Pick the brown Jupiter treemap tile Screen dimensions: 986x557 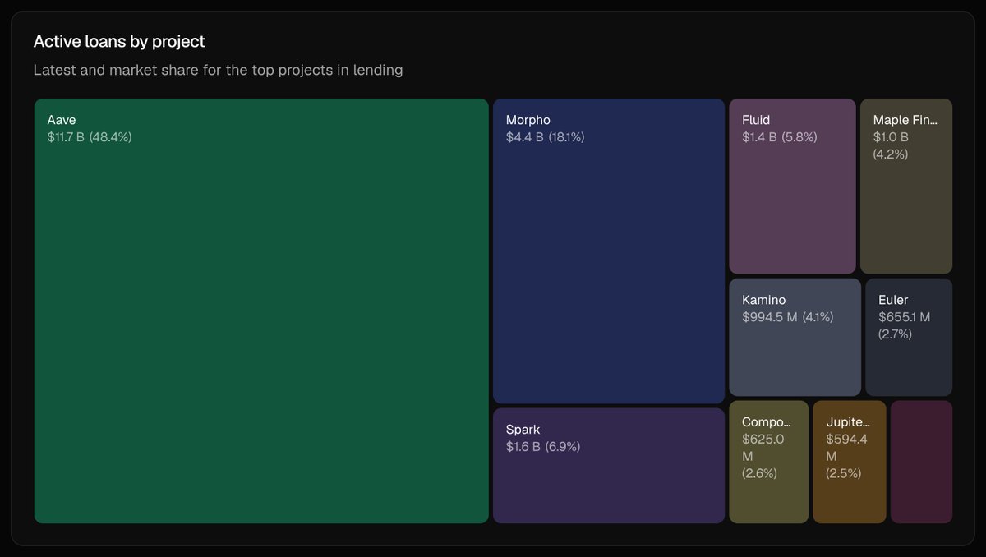[x=850, y=462]
